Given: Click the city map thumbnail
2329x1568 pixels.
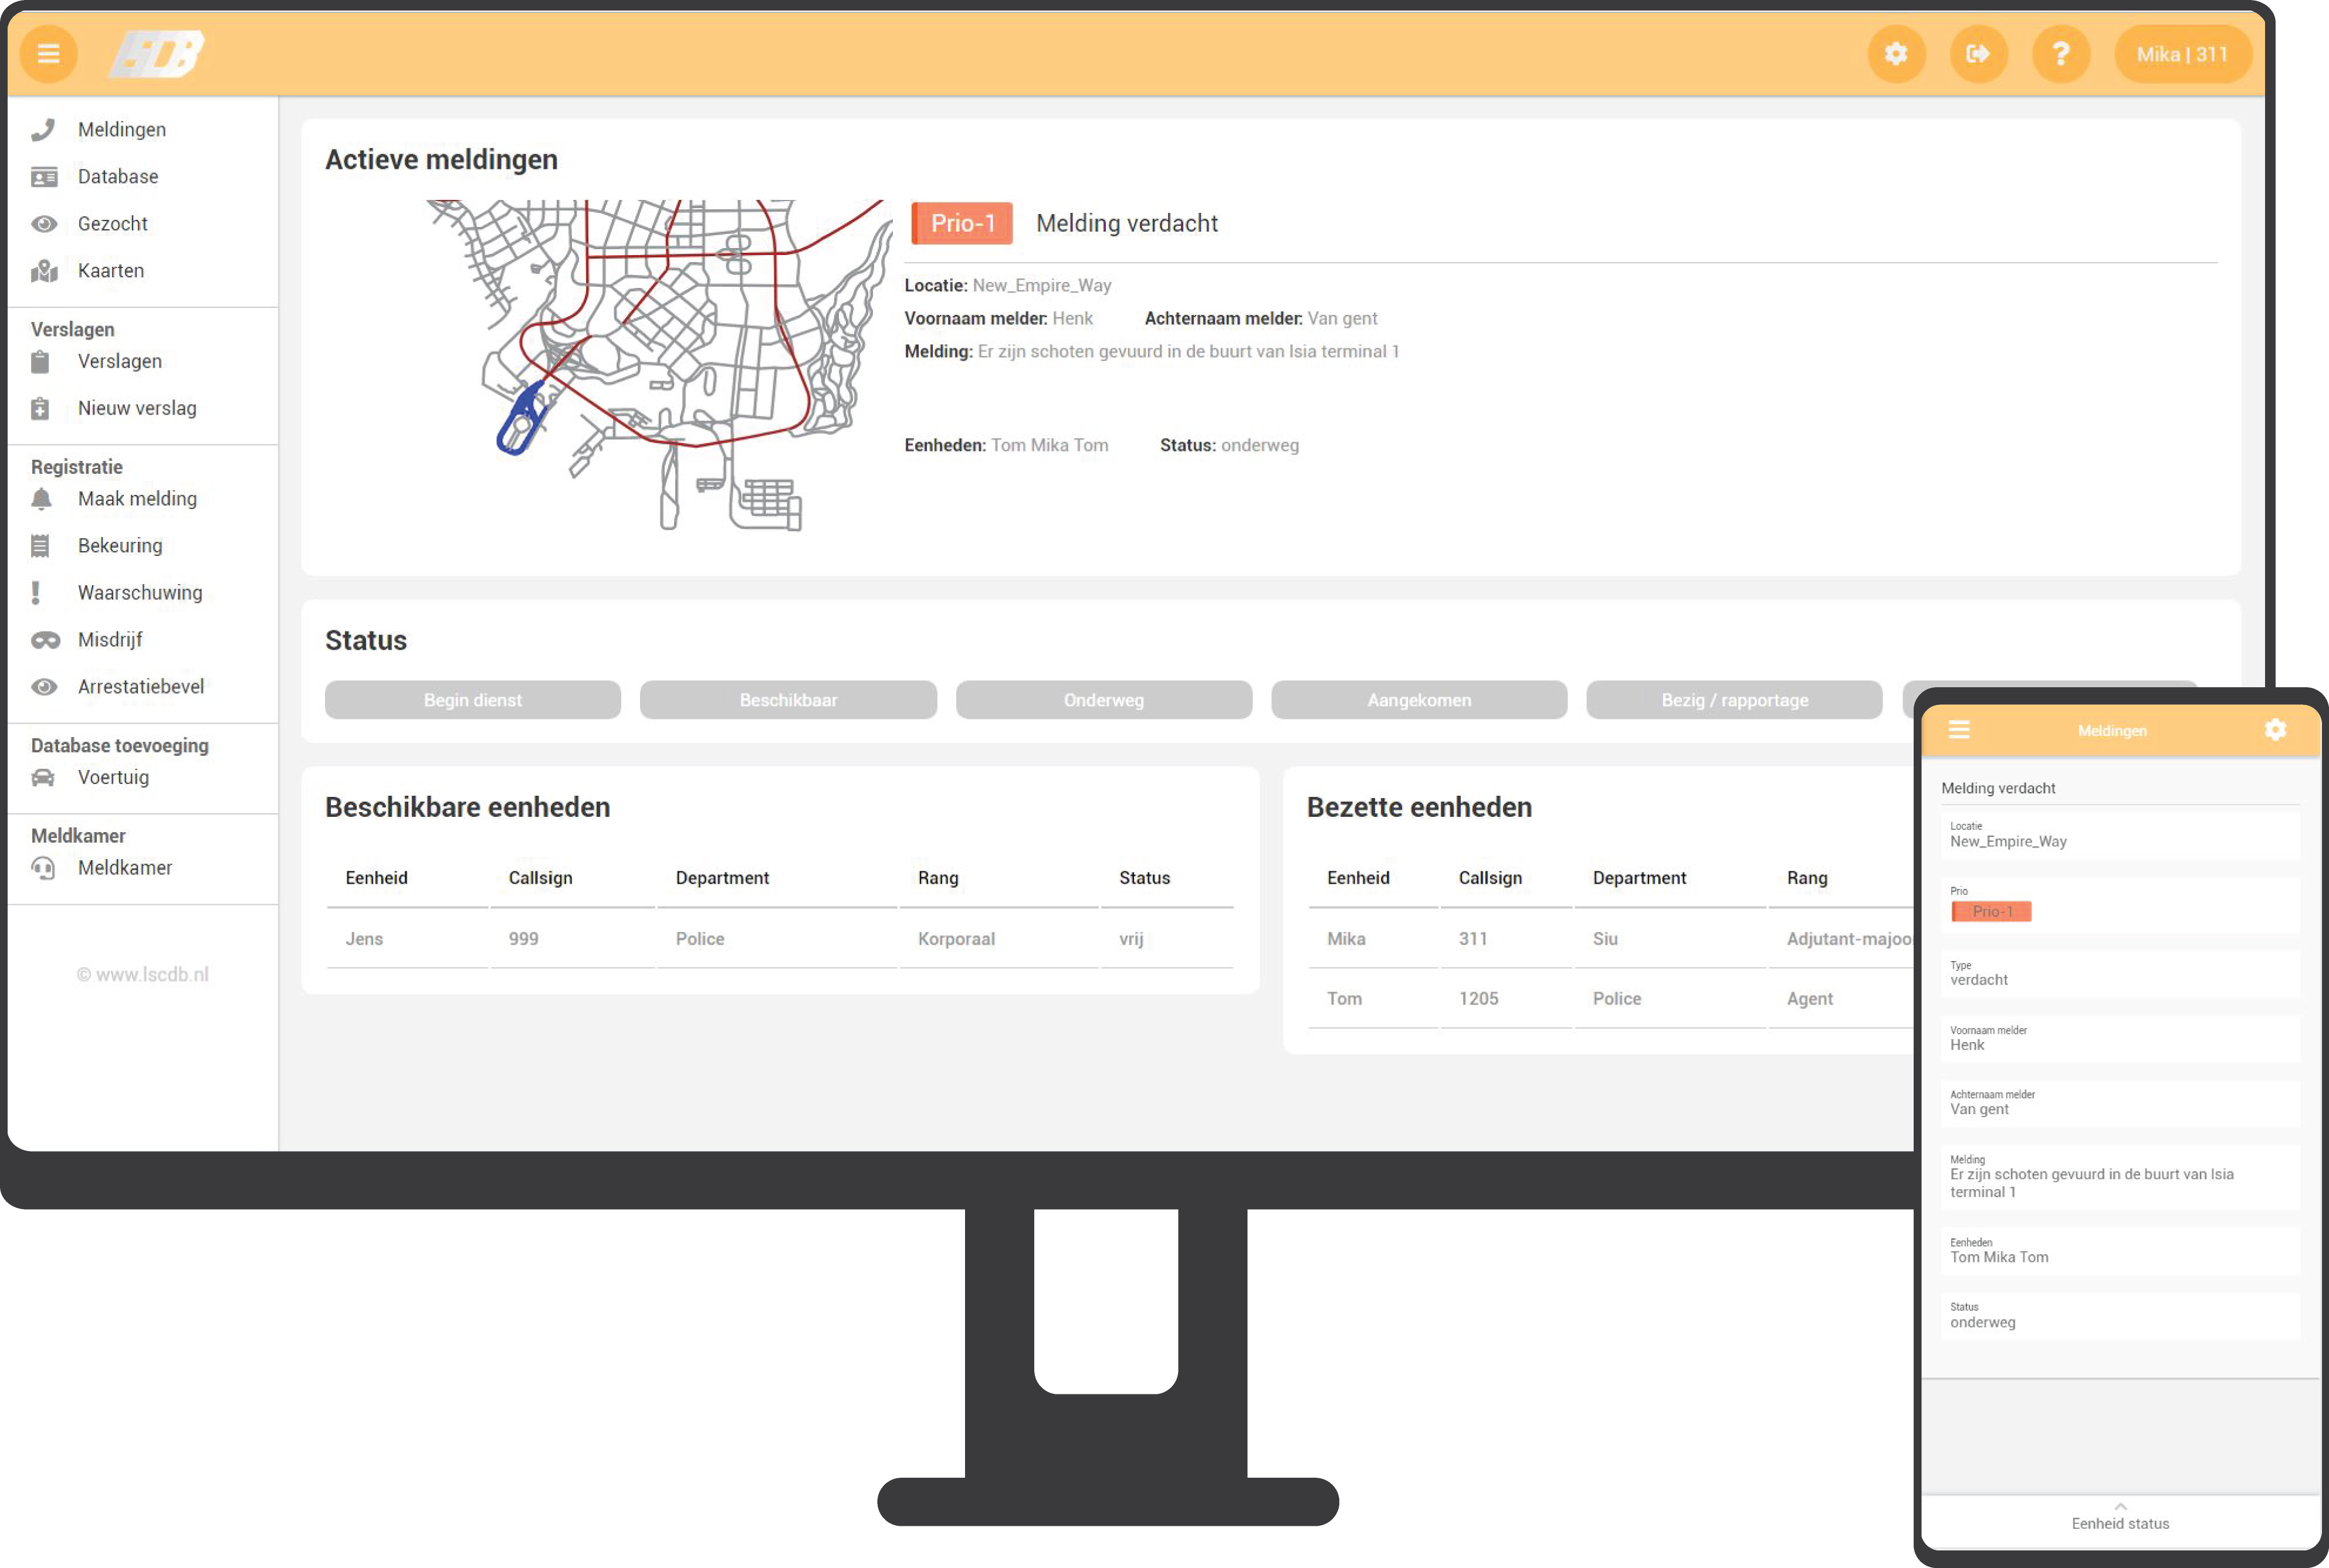Looking at the screenshot, I should [661, 365].
